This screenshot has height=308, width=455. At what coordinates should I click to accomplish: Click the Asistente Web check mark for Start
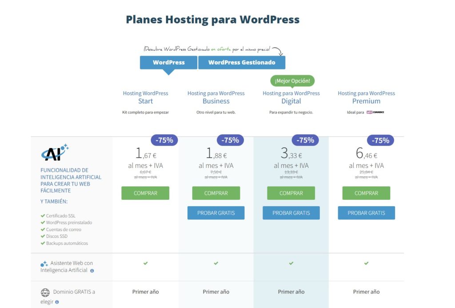tap(145, 263)
